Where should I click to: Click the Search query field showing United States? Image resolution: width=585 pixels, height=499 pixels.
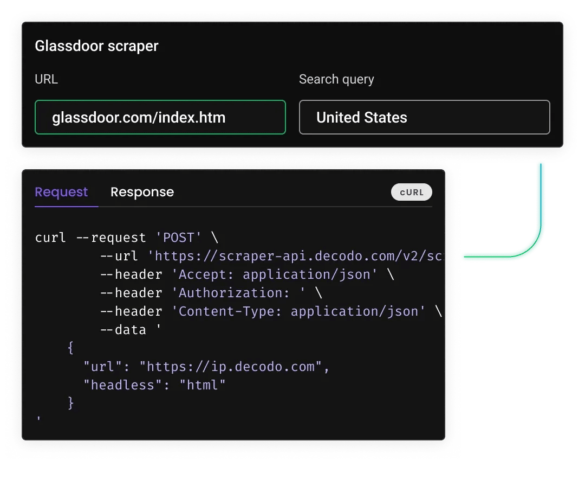pos(424,117)
